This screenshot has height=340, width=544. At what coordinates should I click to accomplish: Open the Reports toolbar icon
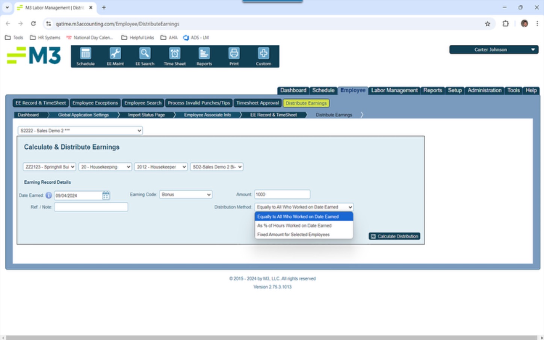204,56
